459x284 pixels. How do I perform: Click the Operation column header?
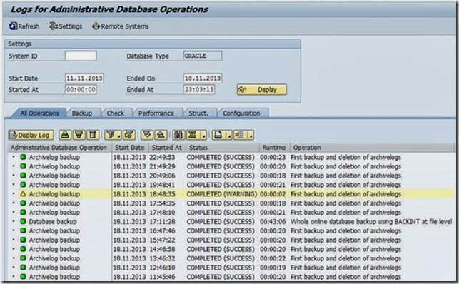coord(372,148)
